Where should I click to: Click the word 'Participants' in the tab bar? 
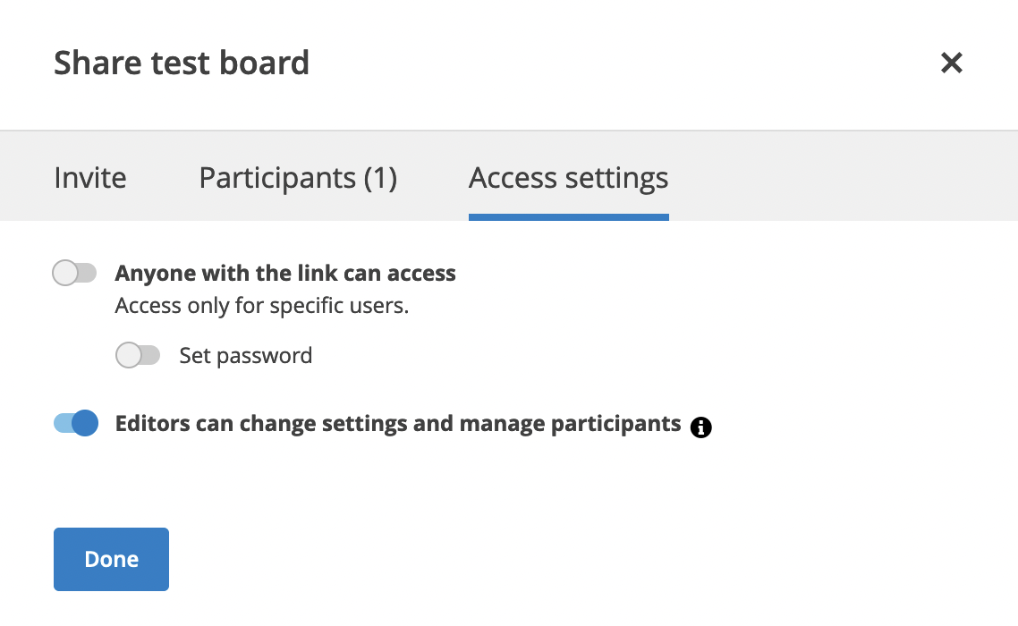tap(277, 177)
